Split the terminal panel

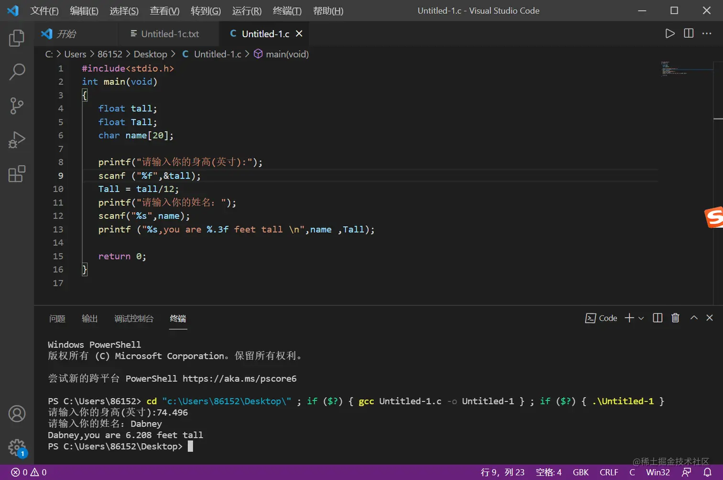tap(657, 318)
